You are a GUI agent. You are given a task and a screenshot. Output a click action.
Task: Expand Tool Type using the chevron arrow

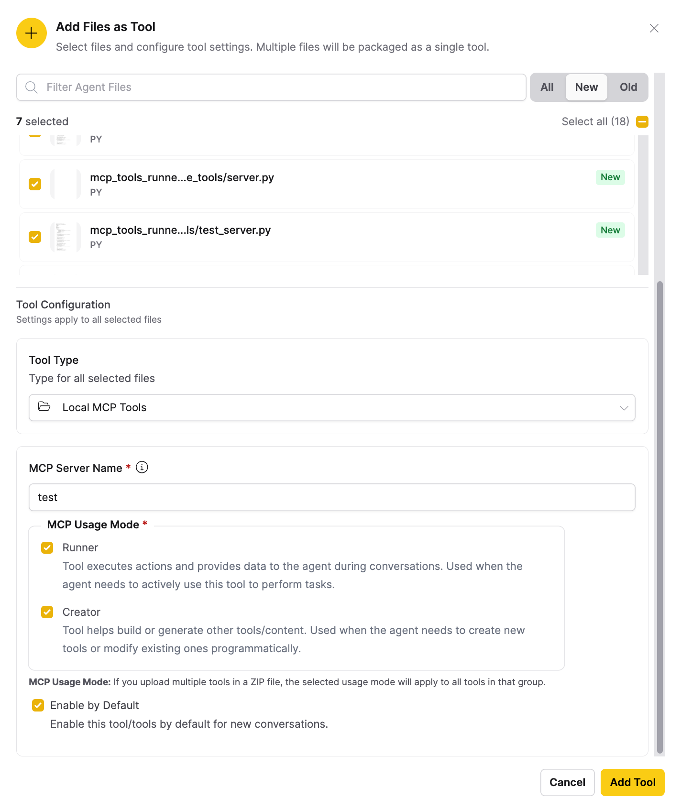click(x=624, y=408)
